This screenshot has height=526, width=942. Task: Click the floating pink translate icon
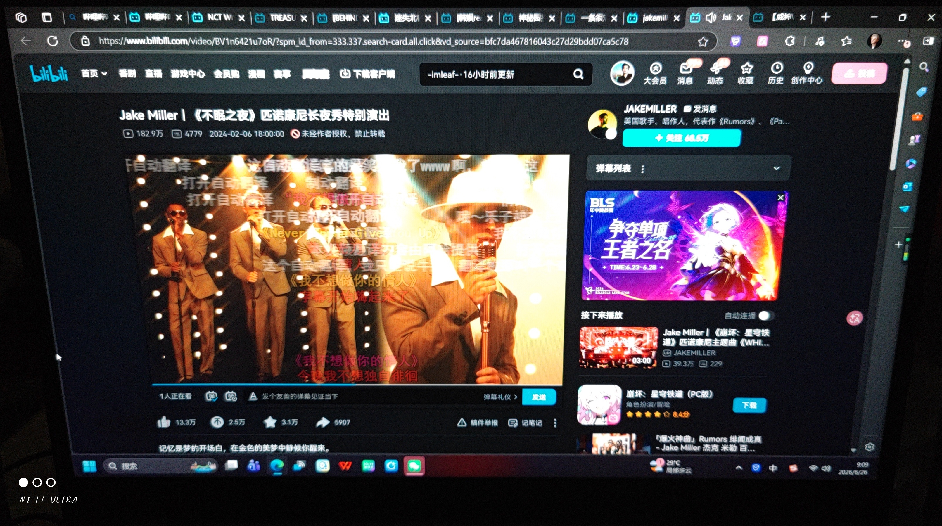pyautogui.click(x=854, y=319)
